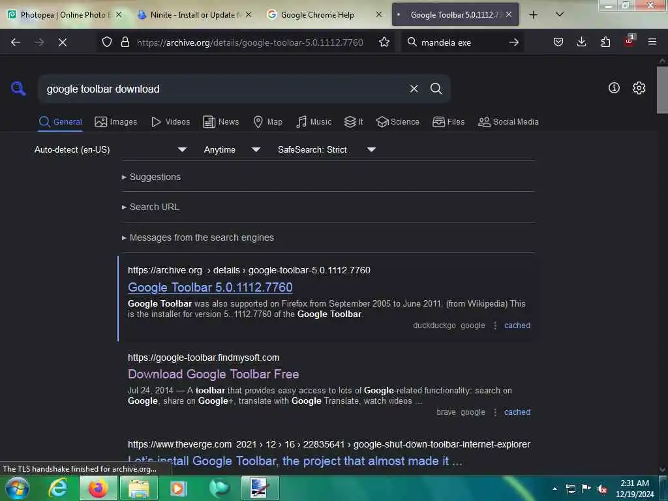Image resolution: width=668 pixels, height=501 pixels.
Task: Show hidden system tray icons
Action: [554, 489]
